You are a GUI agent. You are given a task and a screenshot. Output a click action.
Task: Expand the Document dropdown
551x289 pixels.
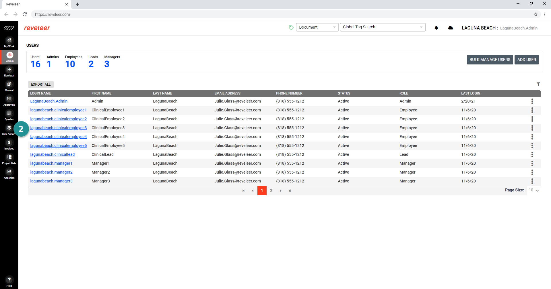pyautogui.click(x=317, y=27)
